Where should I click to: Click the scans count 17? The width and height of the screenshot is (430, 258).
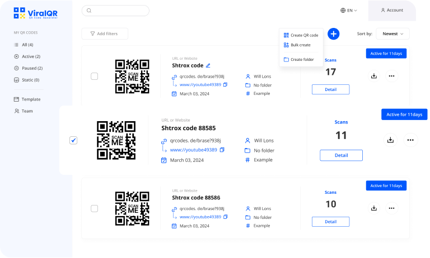(x=331, y=72)
